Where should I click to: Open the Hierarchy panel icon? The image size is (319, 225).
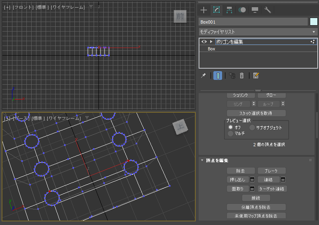pyautogui.click(x=229, y=10)
